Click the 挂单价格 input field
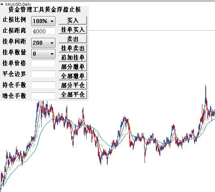The height and width of the screenshot is (192, 215). [x=43, y=63]
